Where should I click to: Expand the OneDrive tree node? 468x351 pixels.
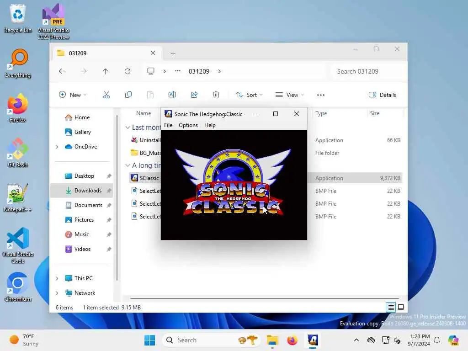click(57, 147)
